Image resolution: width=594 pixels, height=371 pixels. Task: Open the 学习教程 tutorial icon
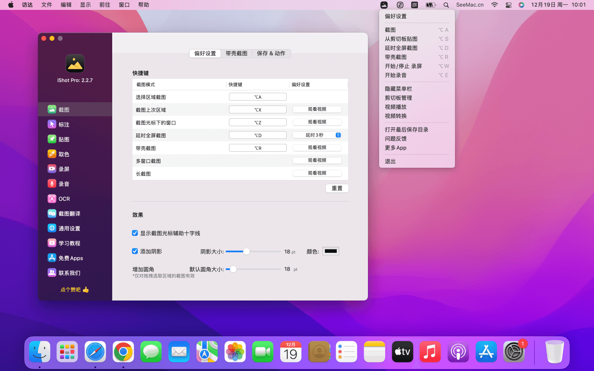52,243
